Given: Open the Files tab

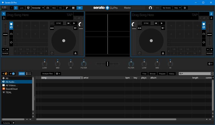Looking at the screenshot, I should 144,74.
